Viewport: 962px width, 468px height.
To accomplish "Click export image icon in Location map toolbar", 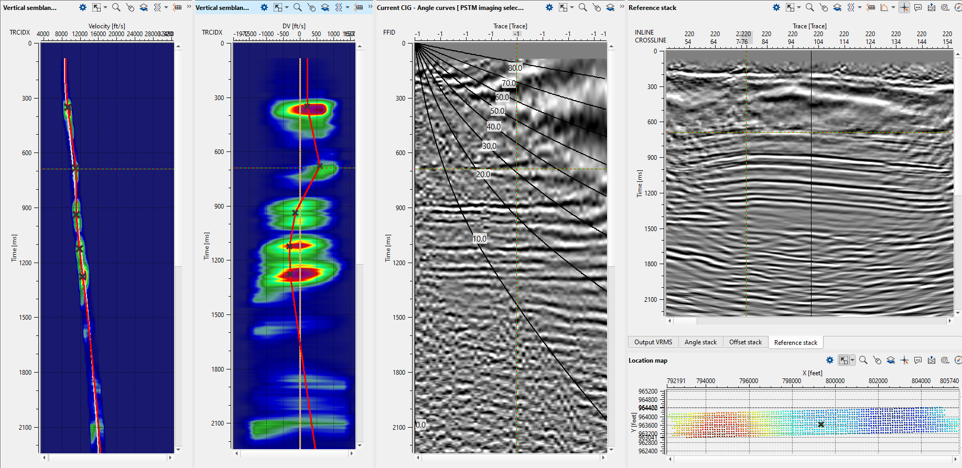I will pyautogui.click(x=931, y=360).
